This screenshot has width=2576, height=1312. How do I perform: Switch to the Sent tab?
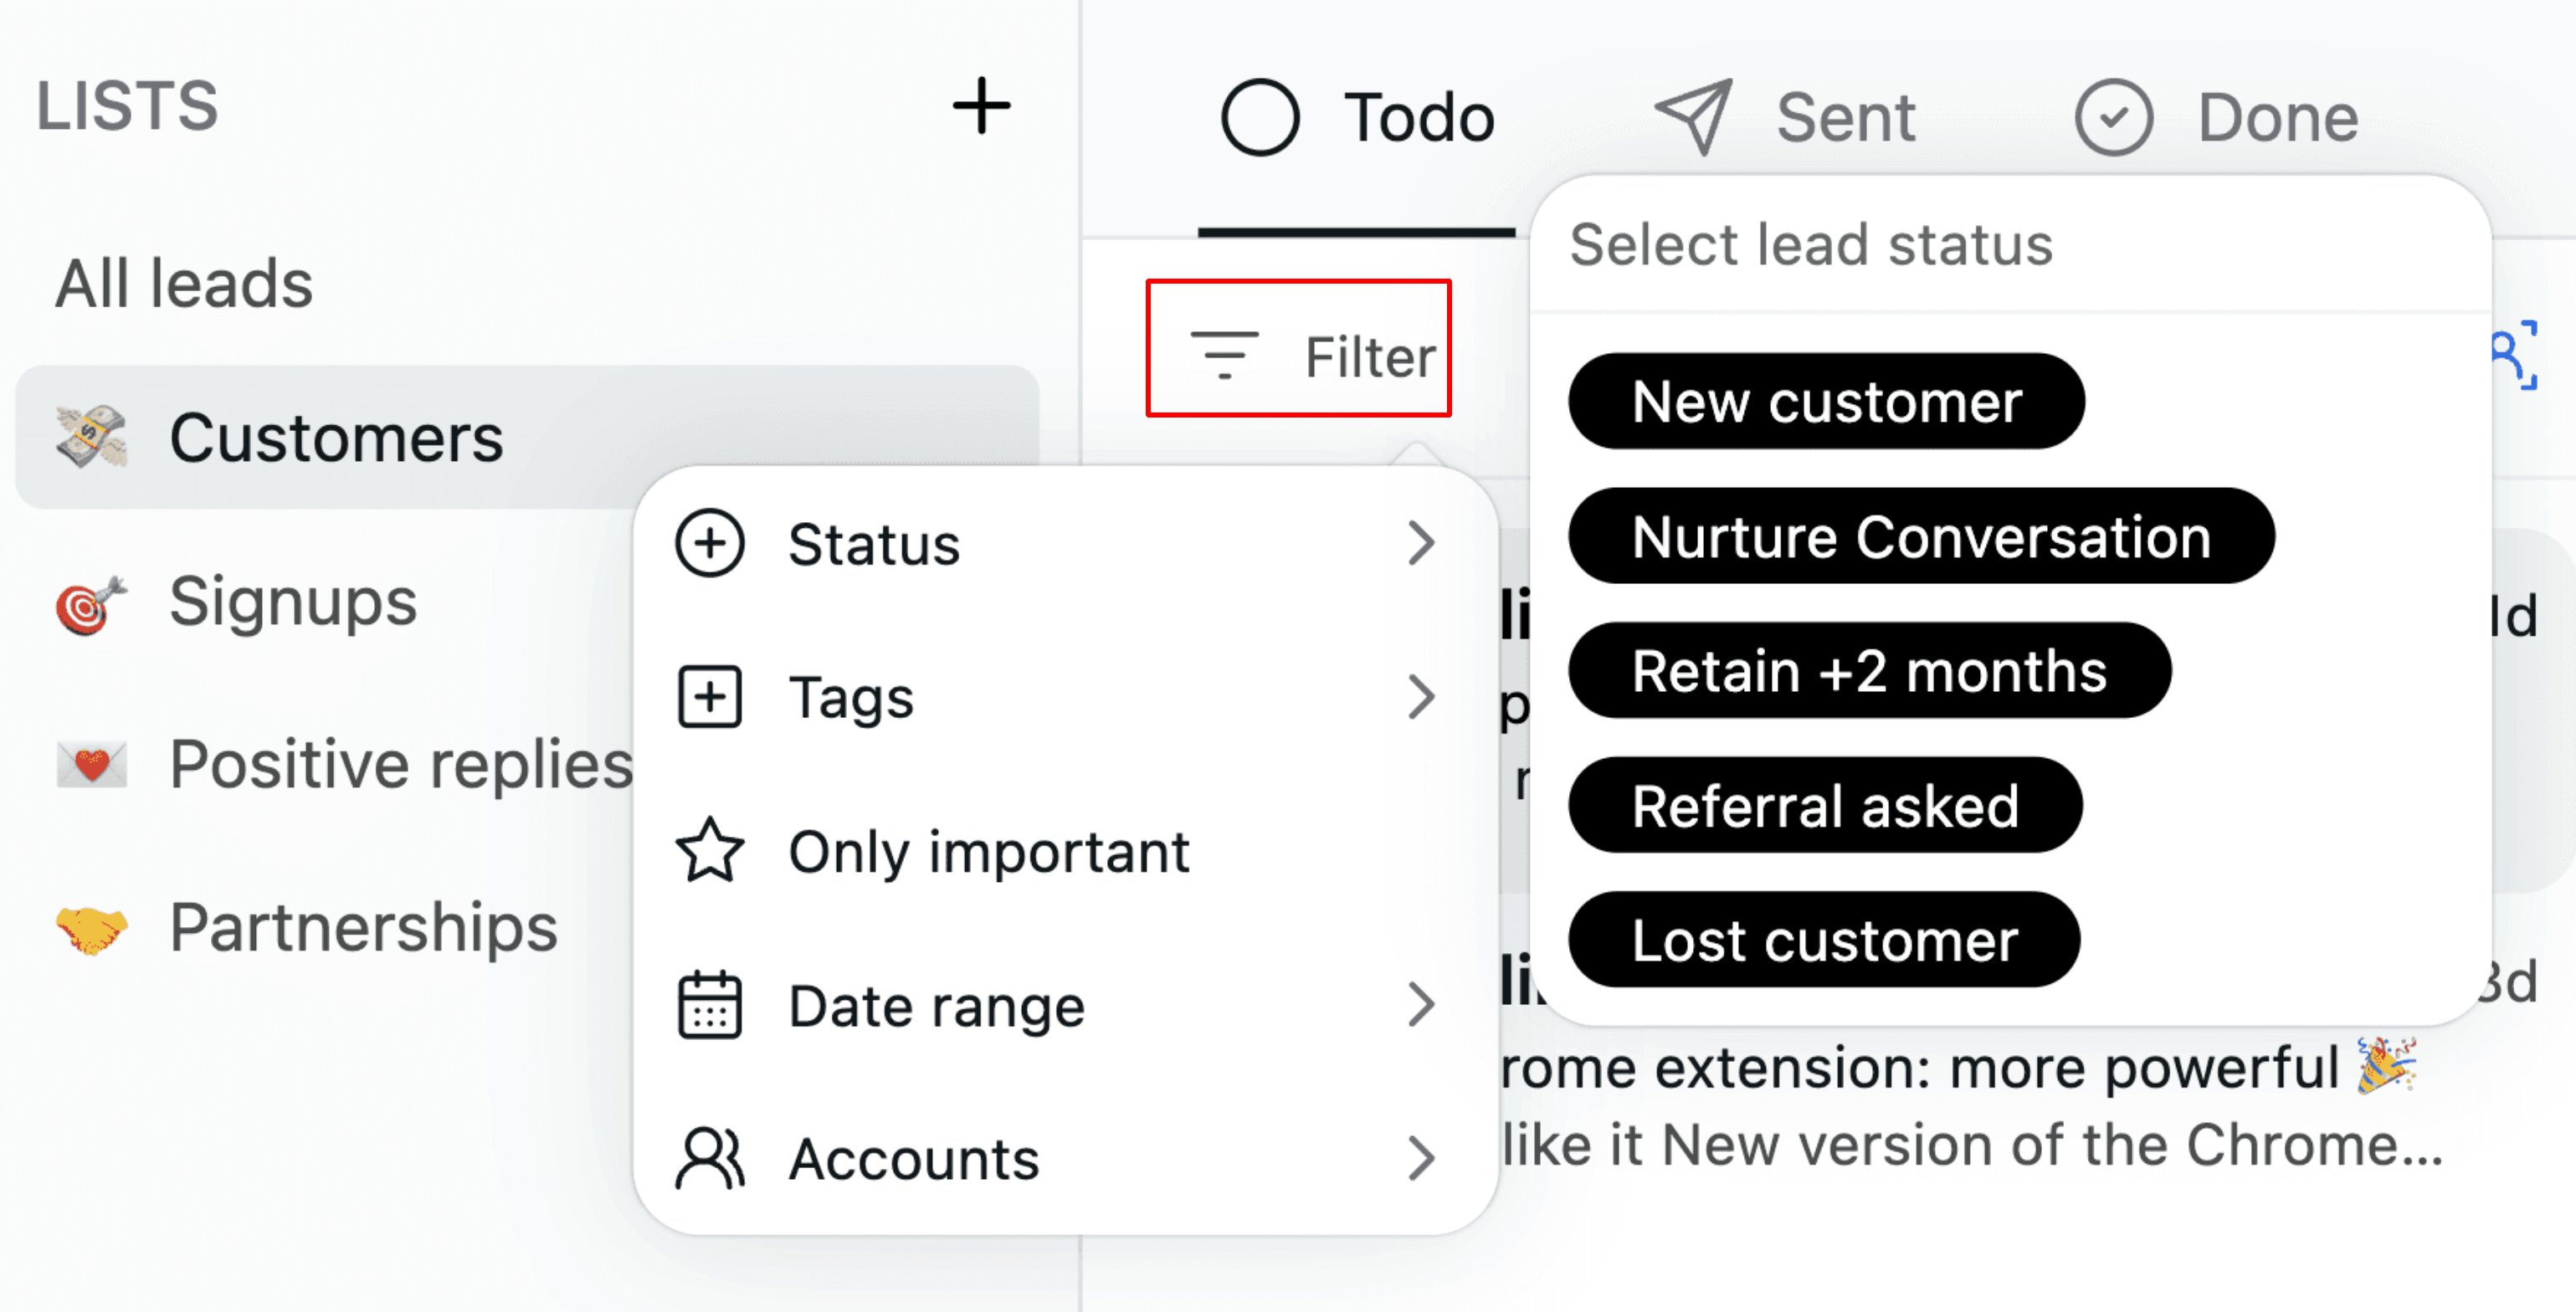[1785, 118]
